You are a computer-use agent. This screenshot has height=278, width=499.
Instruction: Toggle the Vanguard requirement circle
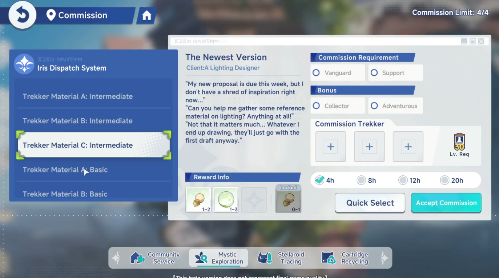click(x=316, y=73)
